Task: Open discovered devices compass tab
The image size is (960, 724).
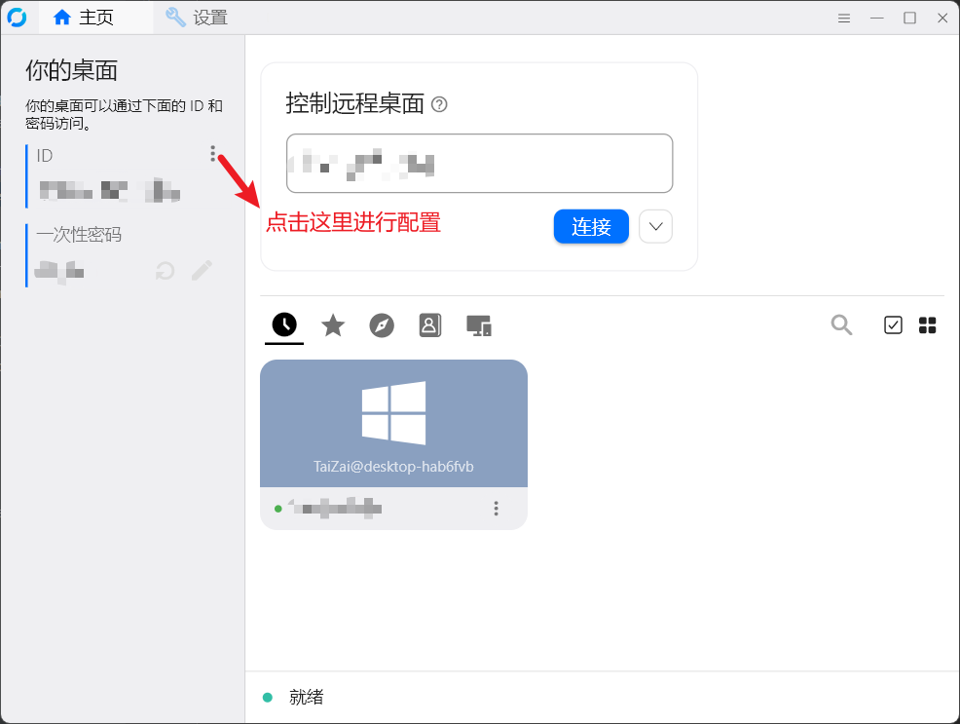Action: coord(382,325)
